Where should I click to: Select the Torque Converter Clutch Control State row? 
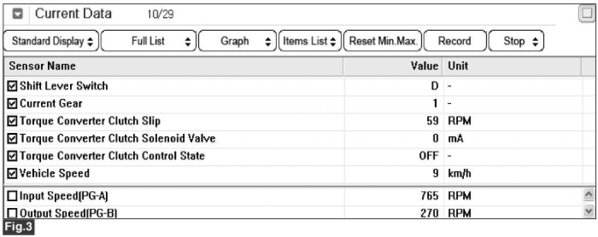point(293,156)
